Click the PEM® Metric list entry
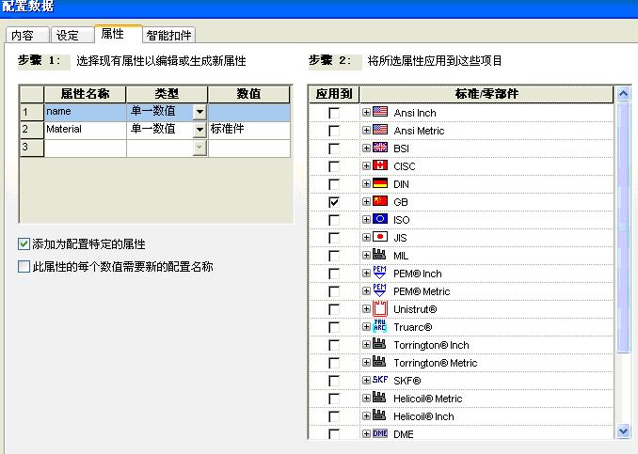Image resolution: width=638 pixels, height=454 pixels. click(x=422, y=291)
